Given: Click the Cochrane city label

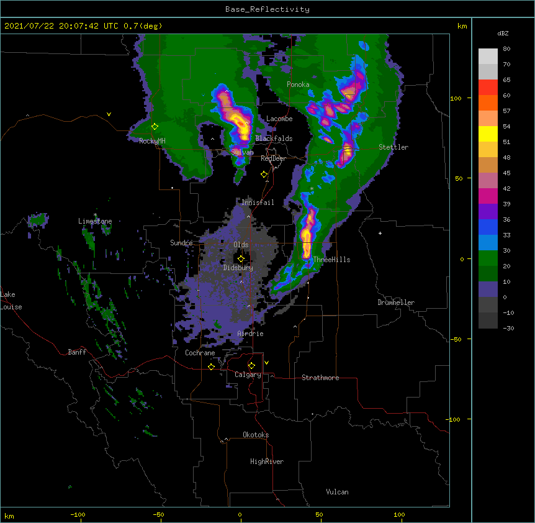Looking at the screenshot, I should pyautogui.click(x=200, y=353).
